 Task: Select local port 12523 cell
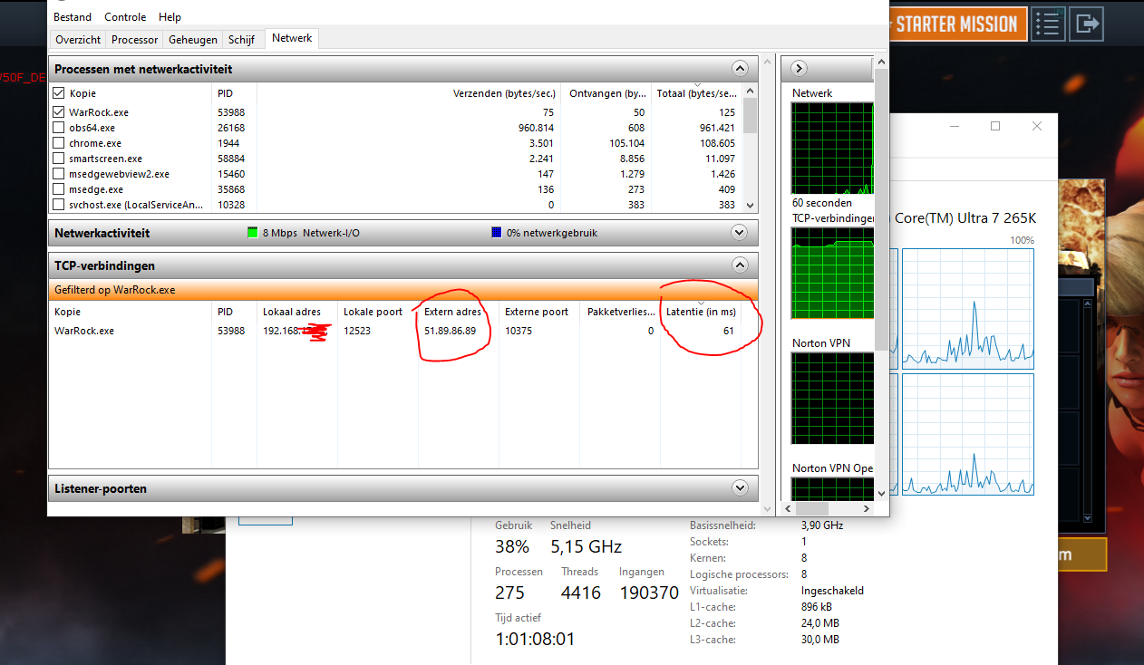357,331
